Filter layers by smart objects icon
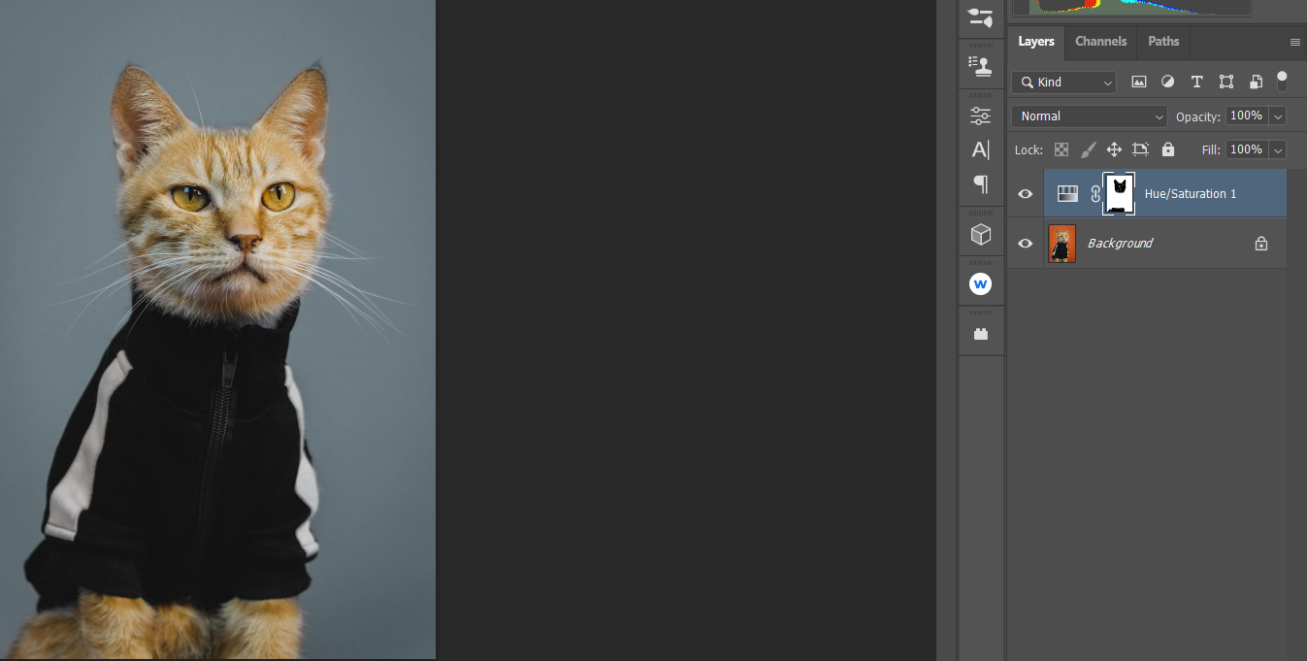This screenshot has height=661, width=1307. [1256, 83]
